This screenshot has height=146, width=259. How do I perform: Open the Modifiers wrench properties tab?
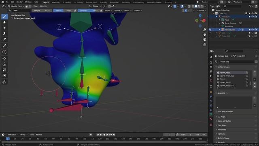tap(211, 97)
